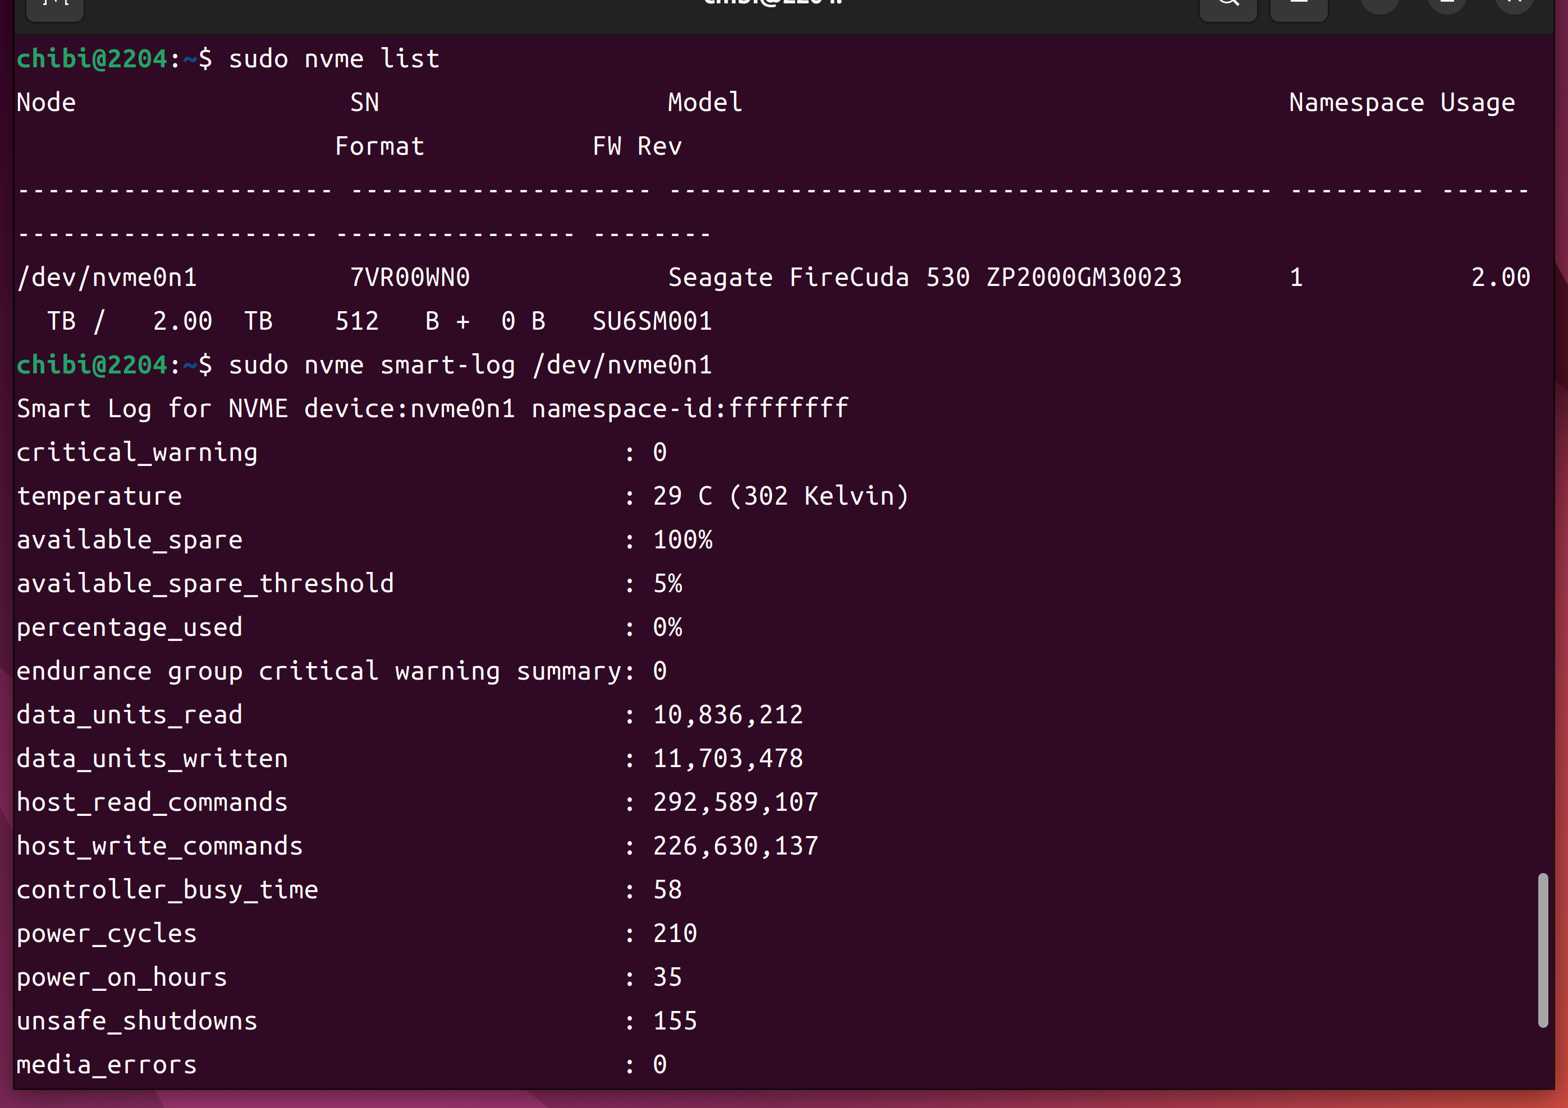The width and height of the screenshot is (1568, 1108).
Task: Click the 'Seagate FireCuda 530' model text
Action: pyautogui.click(x=818, y=278)
